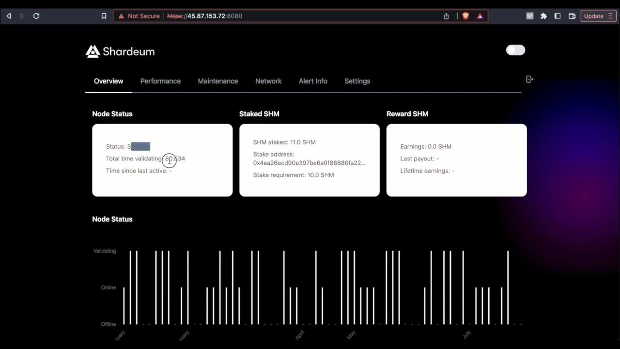
Task: Click the 'Validating' chart axis label
Action: (x=105, y=251)
